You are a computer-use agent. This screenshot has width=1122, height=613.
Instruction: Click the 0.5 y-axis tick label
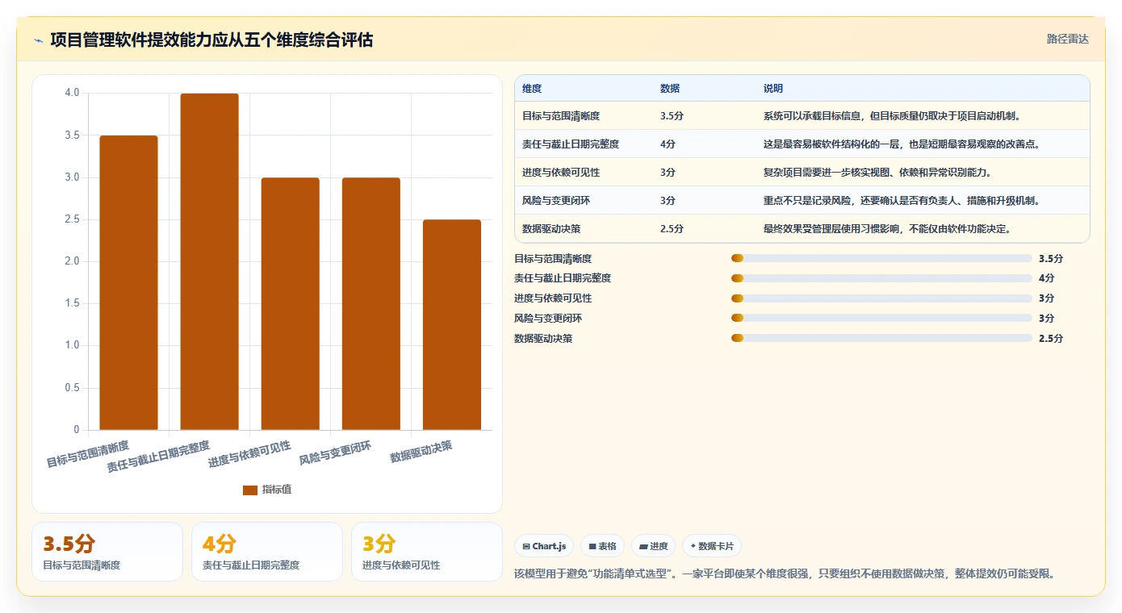[72, 388]
